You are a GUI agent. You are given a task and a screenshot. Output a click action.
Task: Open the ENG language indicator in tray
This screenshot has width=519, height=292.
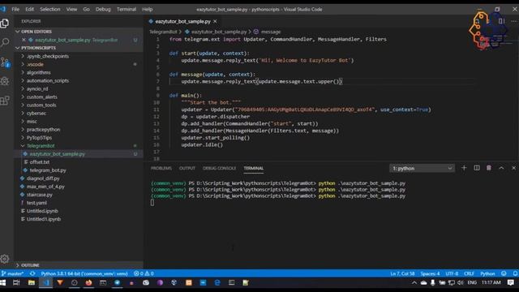472,283
